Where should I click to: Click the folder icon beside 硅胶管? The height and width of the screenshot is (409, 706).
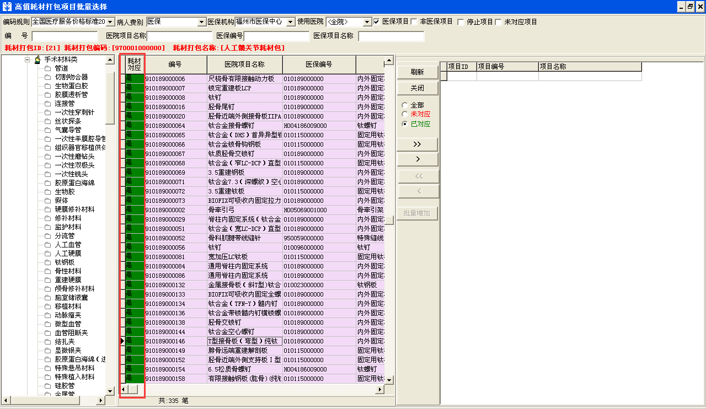[x=47, y=386]
